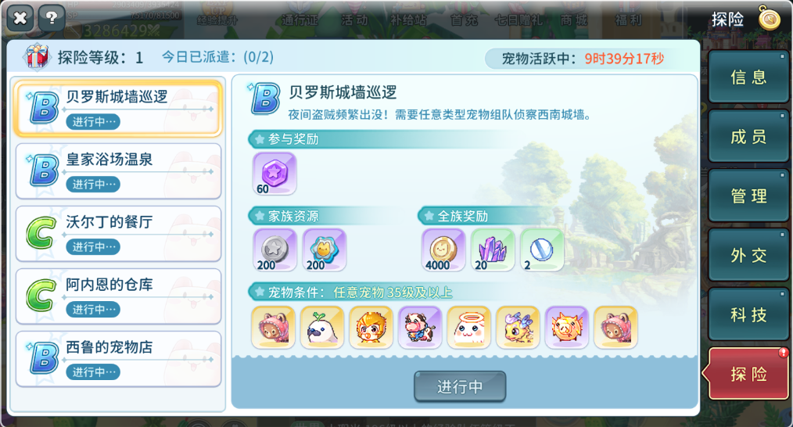Viewport: 793px width, 427px height.
Task: Choose the angel halo ghost pet
Action: click(468, 328)
